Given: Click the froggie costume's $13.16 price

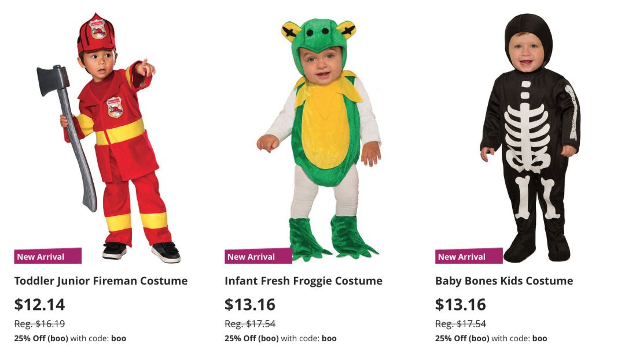Looking at the screenshot, I should coord(250,304).
